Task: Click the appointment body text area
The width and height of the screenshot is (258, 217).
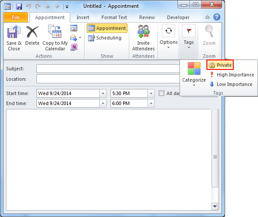Action: tap(108, 159)
